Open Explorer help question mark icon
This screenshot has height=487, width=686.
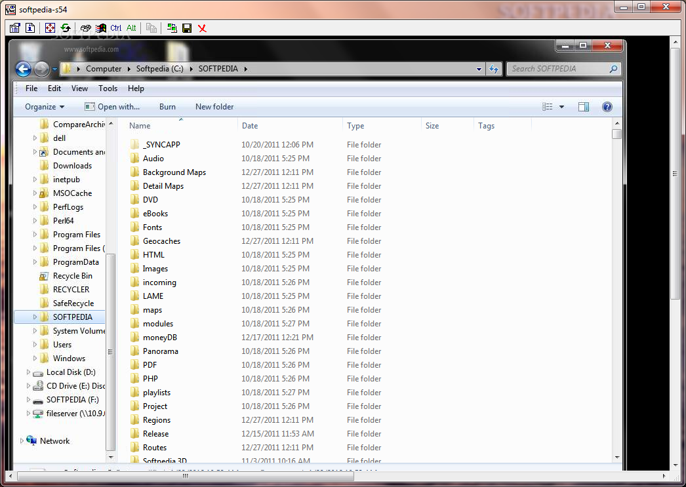click(x=607, y=107)
